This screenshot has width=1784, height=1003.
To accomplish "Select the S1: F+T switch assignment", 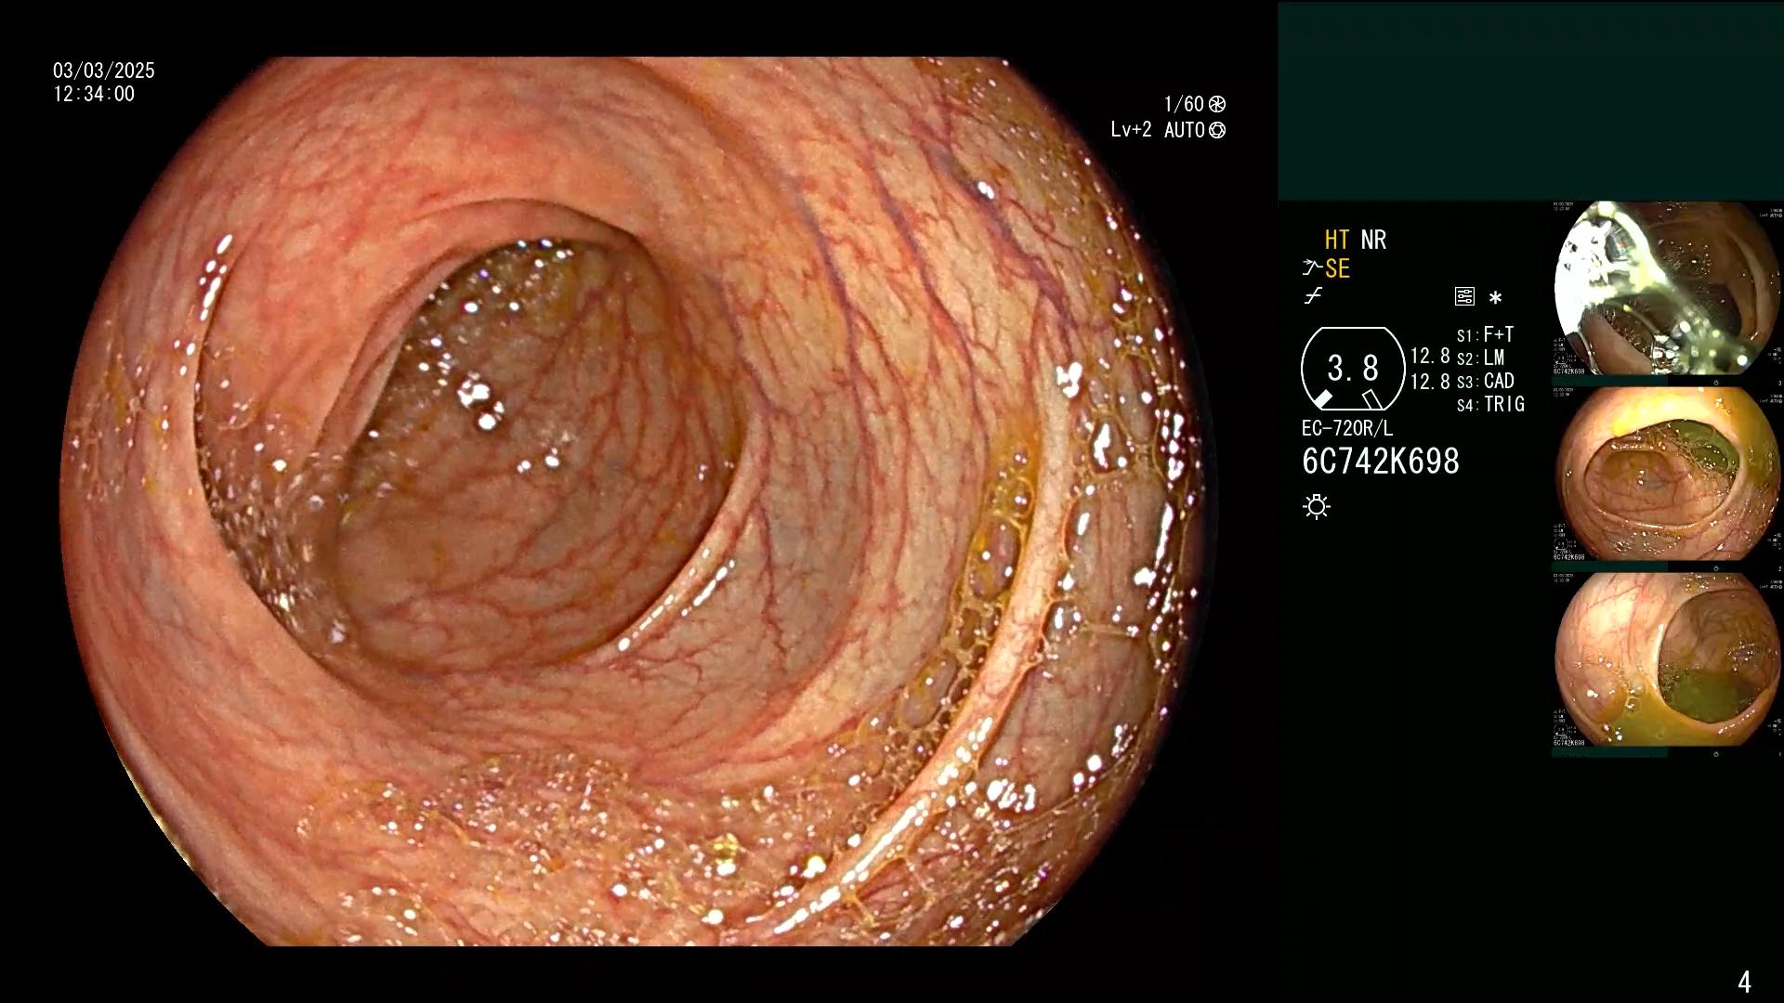I will click(1485, 334).
